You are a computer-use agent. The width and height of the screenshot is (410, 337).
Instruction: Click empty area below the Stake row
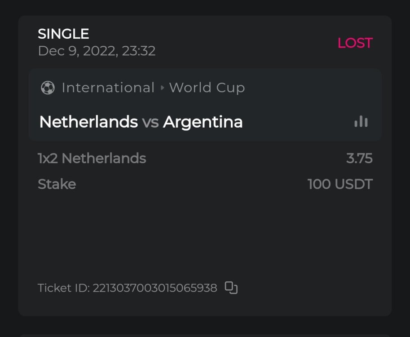[x=205, y=234]
